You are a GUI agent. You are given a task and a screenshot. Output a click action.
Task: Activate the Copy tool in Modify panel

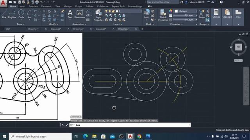click(44, 16)
